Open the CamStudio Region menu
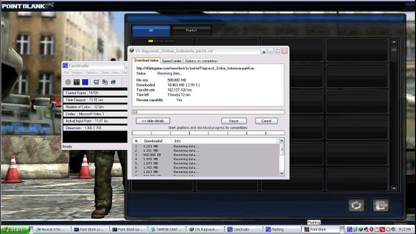Screen dimensions: 416x234 (x=77, y=73)
